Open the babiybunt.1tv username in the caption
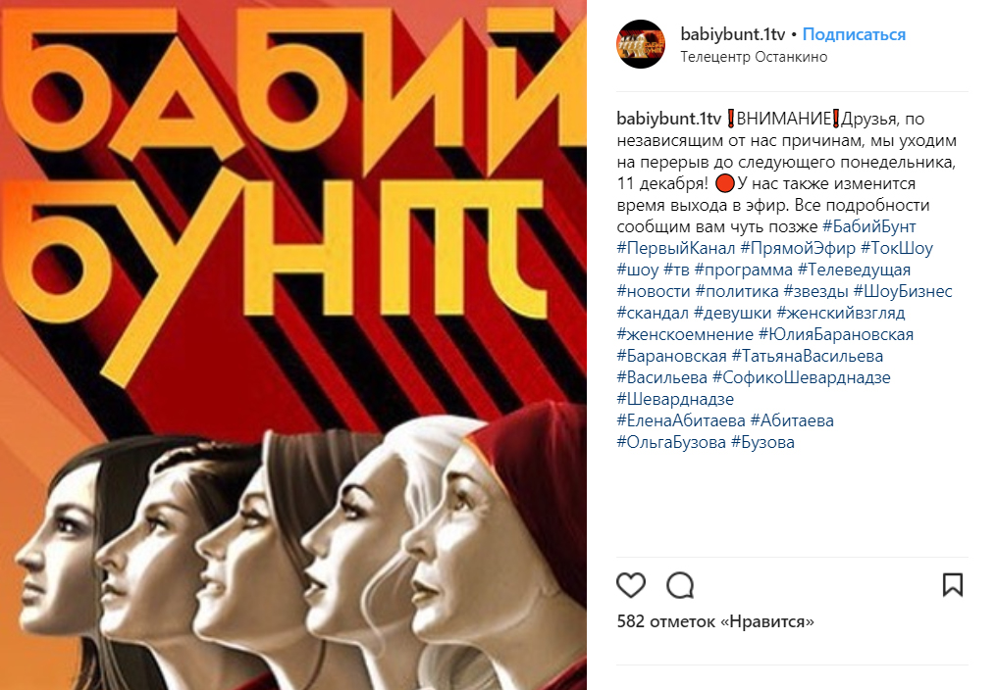The image size is (997, 690). [x=669, y=119]
